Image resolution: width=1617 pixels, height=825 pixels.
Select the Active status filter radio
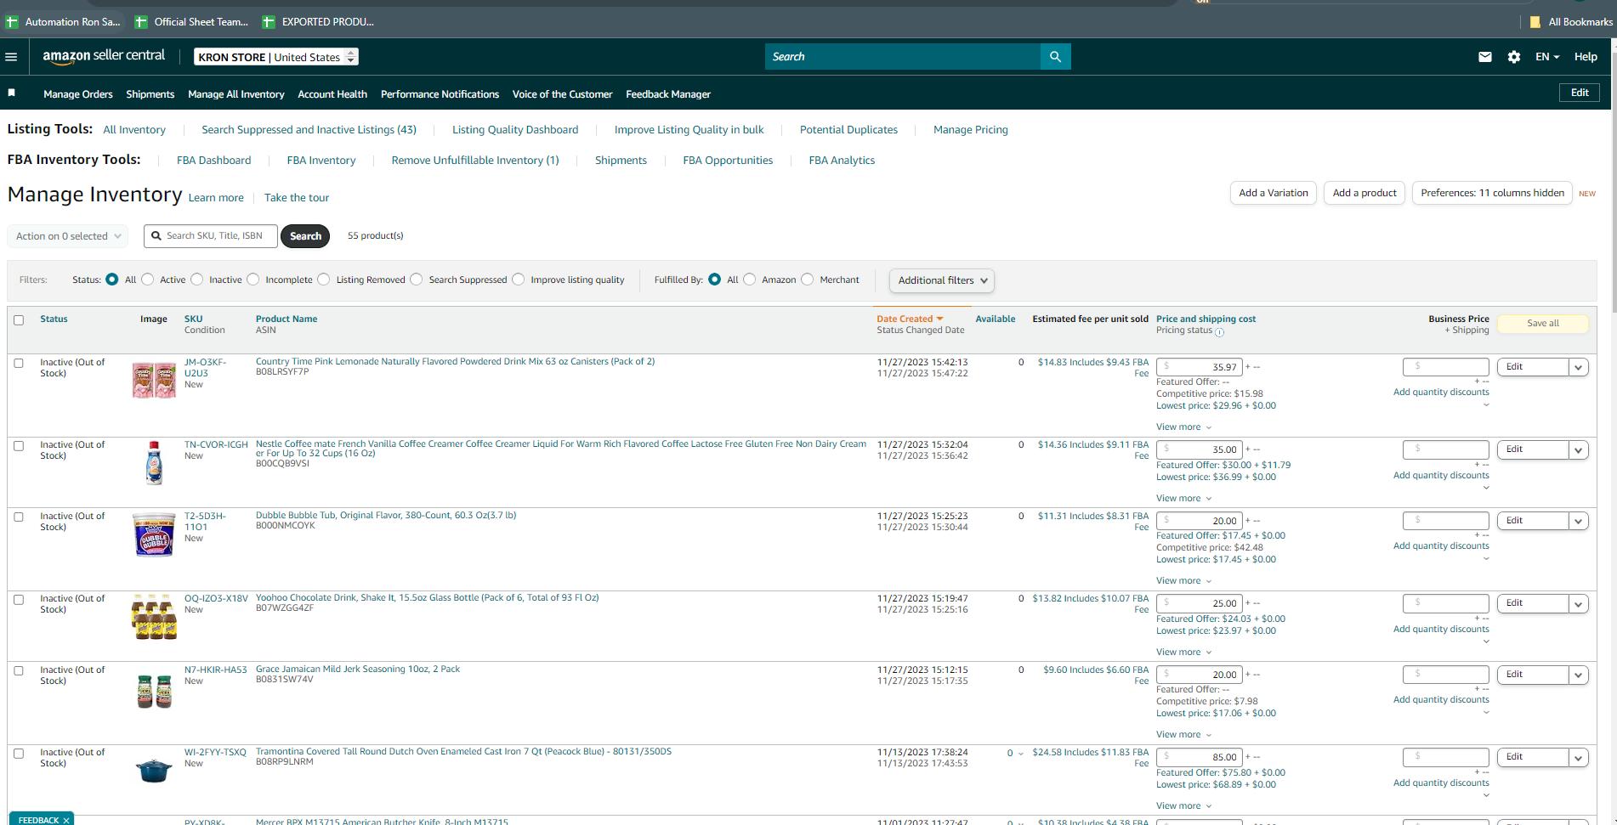pyautogui.click(x=148, y=280)
